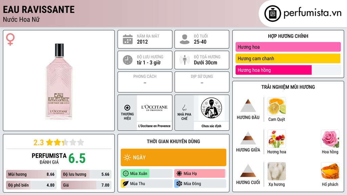
Task: Select the Mùa Xuân season bar
Action: click(147, 173)
